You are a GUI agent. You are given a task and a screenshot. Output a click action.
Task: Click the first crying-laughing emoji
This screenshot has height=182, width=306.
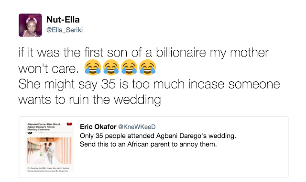[92, 68]
